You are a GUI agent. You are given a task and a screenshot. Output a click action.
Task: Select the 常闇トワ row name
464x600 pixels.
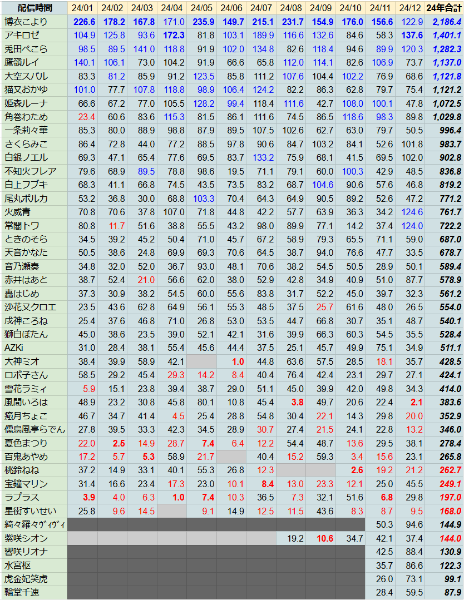pyautogui.click(x=35, y=225)
